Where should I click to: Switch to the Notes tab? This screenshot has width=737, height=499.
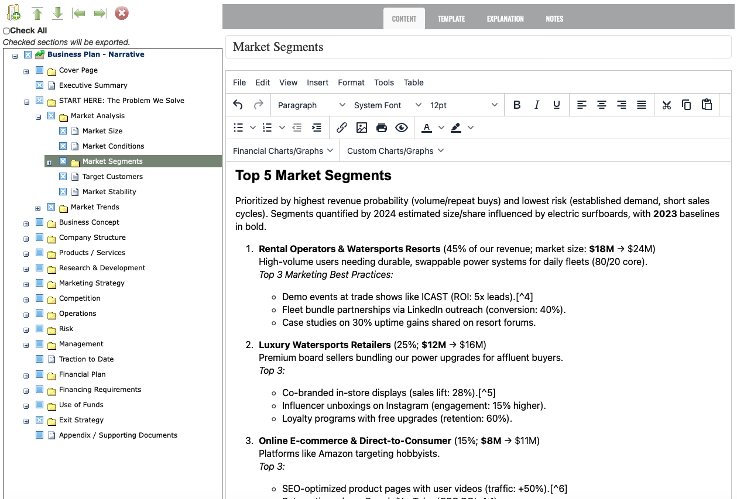[554, 19]
